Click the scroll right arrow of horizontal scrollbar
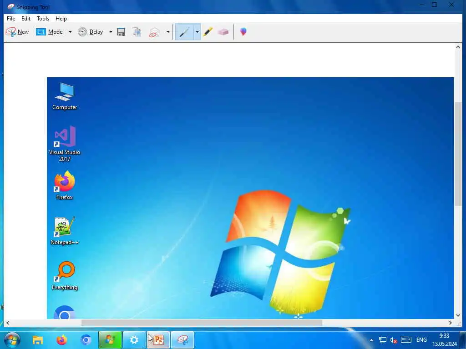The width and height of the screenshot is (466, 349). click(451, 323)
